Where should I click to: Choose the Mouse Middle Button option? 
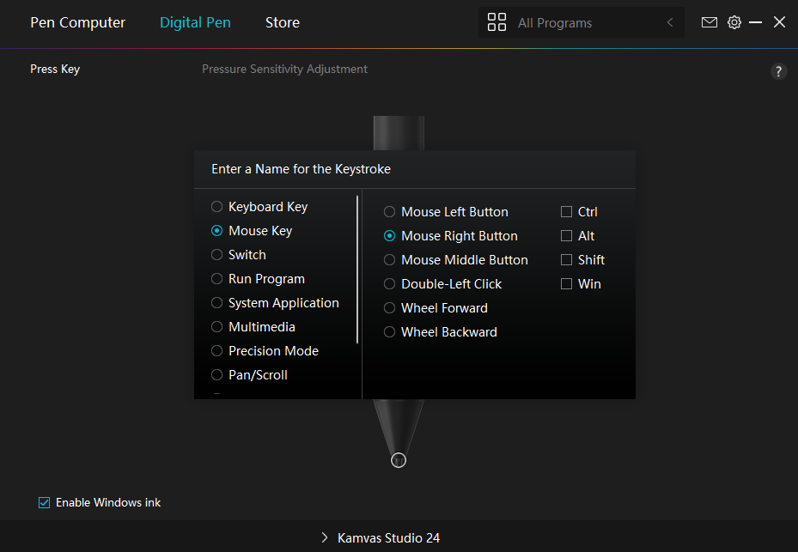[x=390, y=260]
